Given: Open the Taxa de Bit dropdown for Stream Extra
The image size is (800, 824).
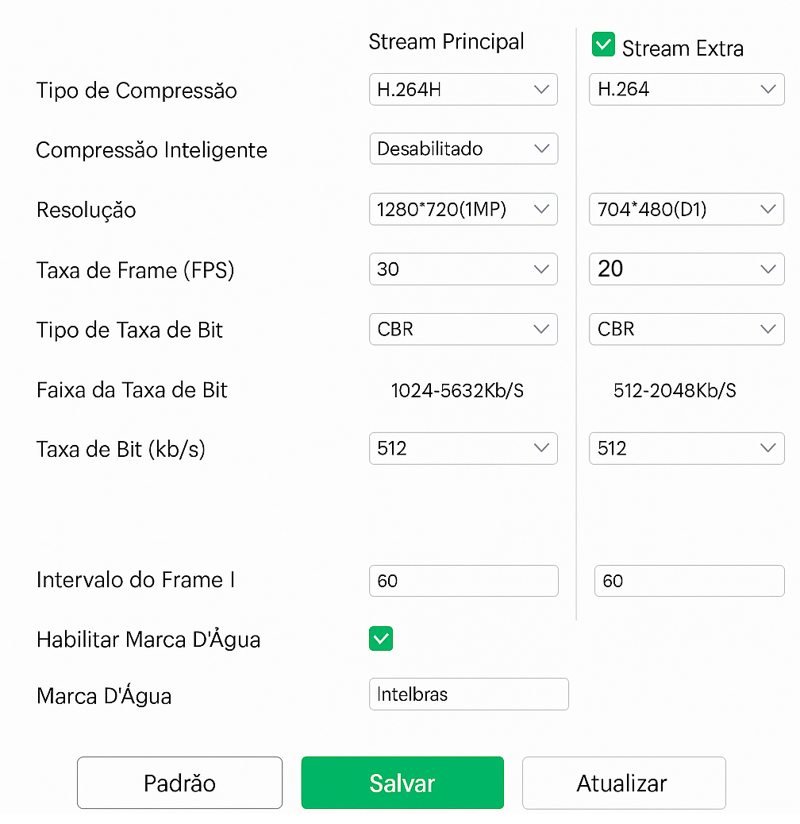Looking at the screenshot, I should [x=686, y=448].
